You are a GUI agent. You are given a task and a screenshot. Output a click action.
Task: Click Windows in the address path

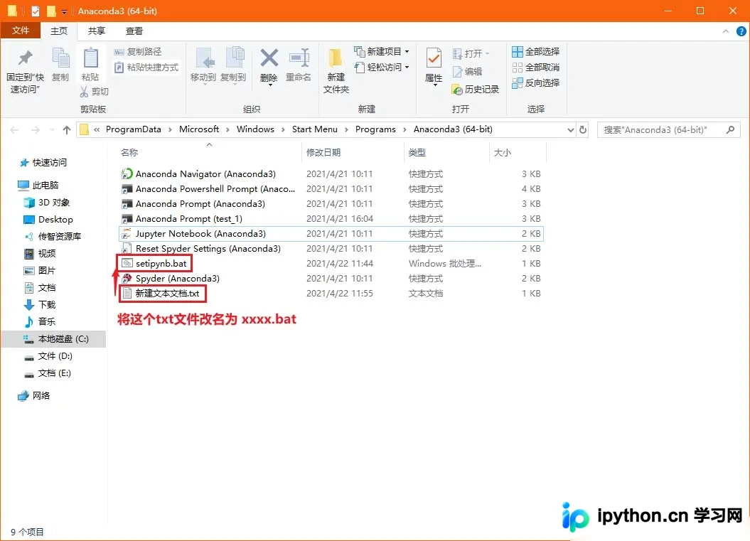(255, 129)
